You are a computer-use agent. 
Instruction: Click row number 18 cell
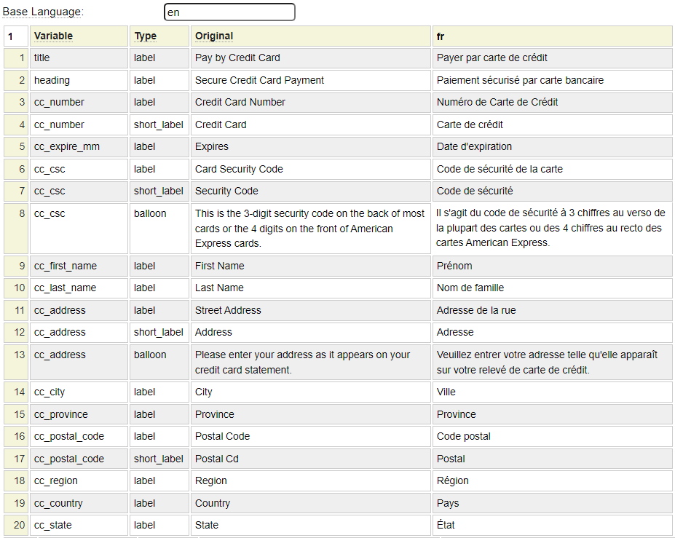pos(16,481)
